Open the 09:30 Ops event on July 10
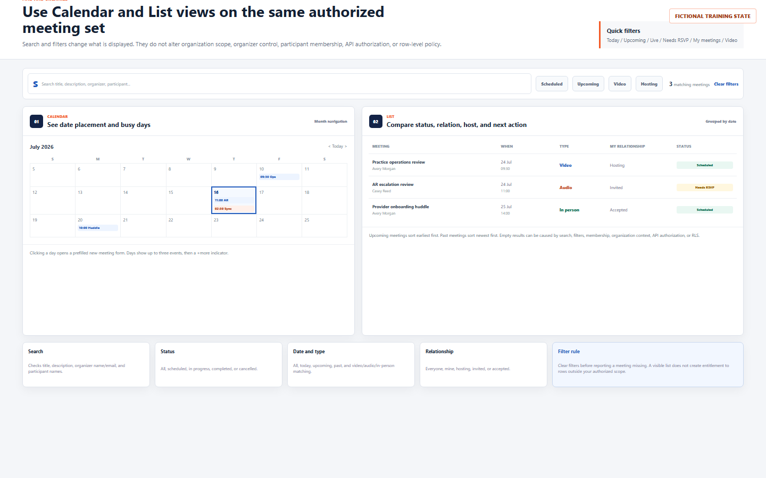This screenshot has height=478, width=766. click(279, 177)
